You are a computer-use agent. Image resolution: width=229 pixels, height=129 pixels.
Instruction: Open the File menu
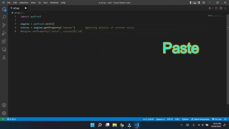(x=9, y=3)
